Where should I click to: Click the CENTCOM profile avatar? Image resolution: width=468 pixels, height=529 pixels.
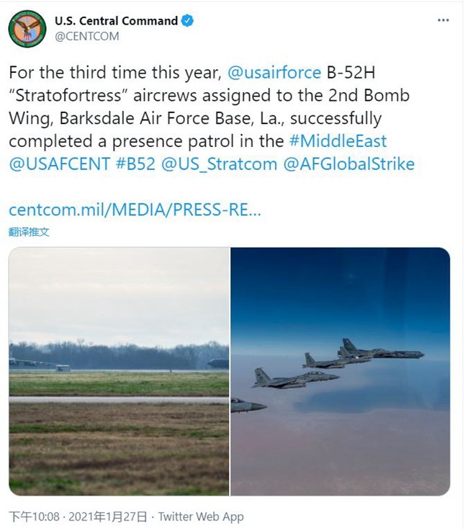(28, 29)
